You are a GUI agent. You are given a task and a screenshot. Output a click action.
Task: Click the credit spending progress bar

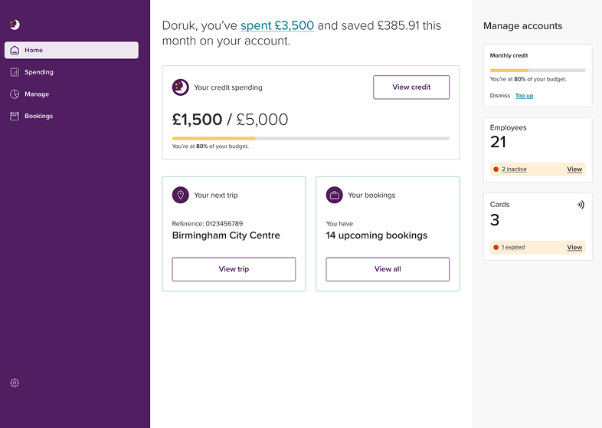point(311,138)
